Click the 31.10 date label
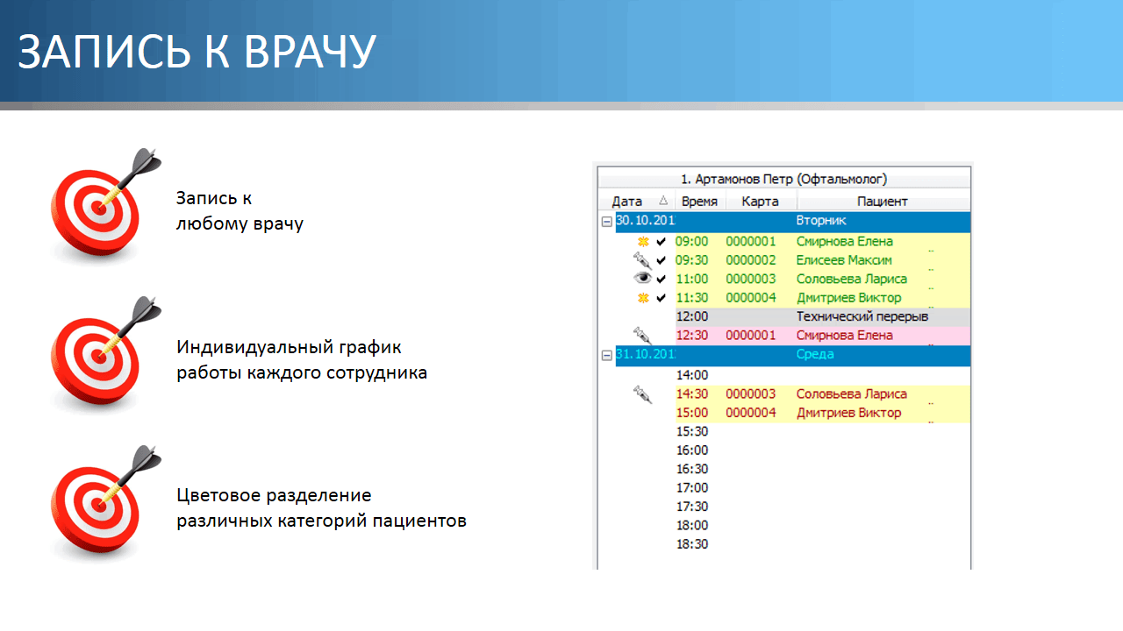 point(646,354)
